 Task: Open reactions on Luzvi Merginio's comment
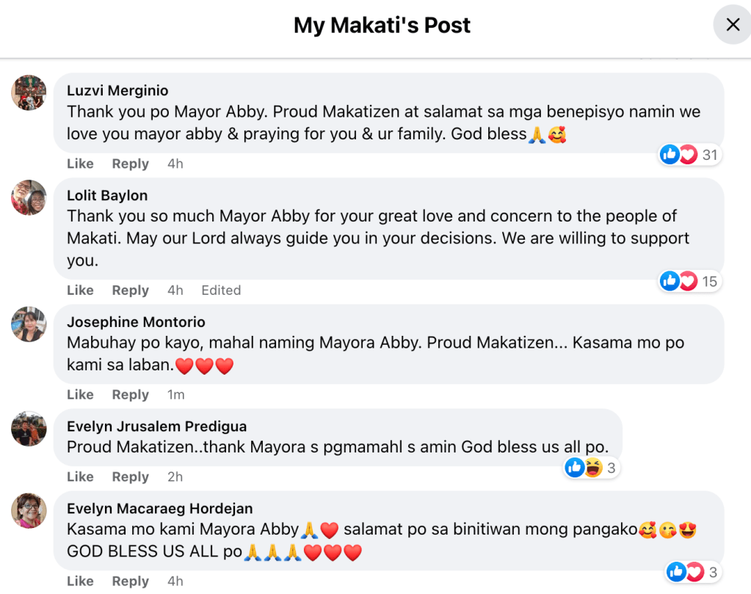(690, 155)
